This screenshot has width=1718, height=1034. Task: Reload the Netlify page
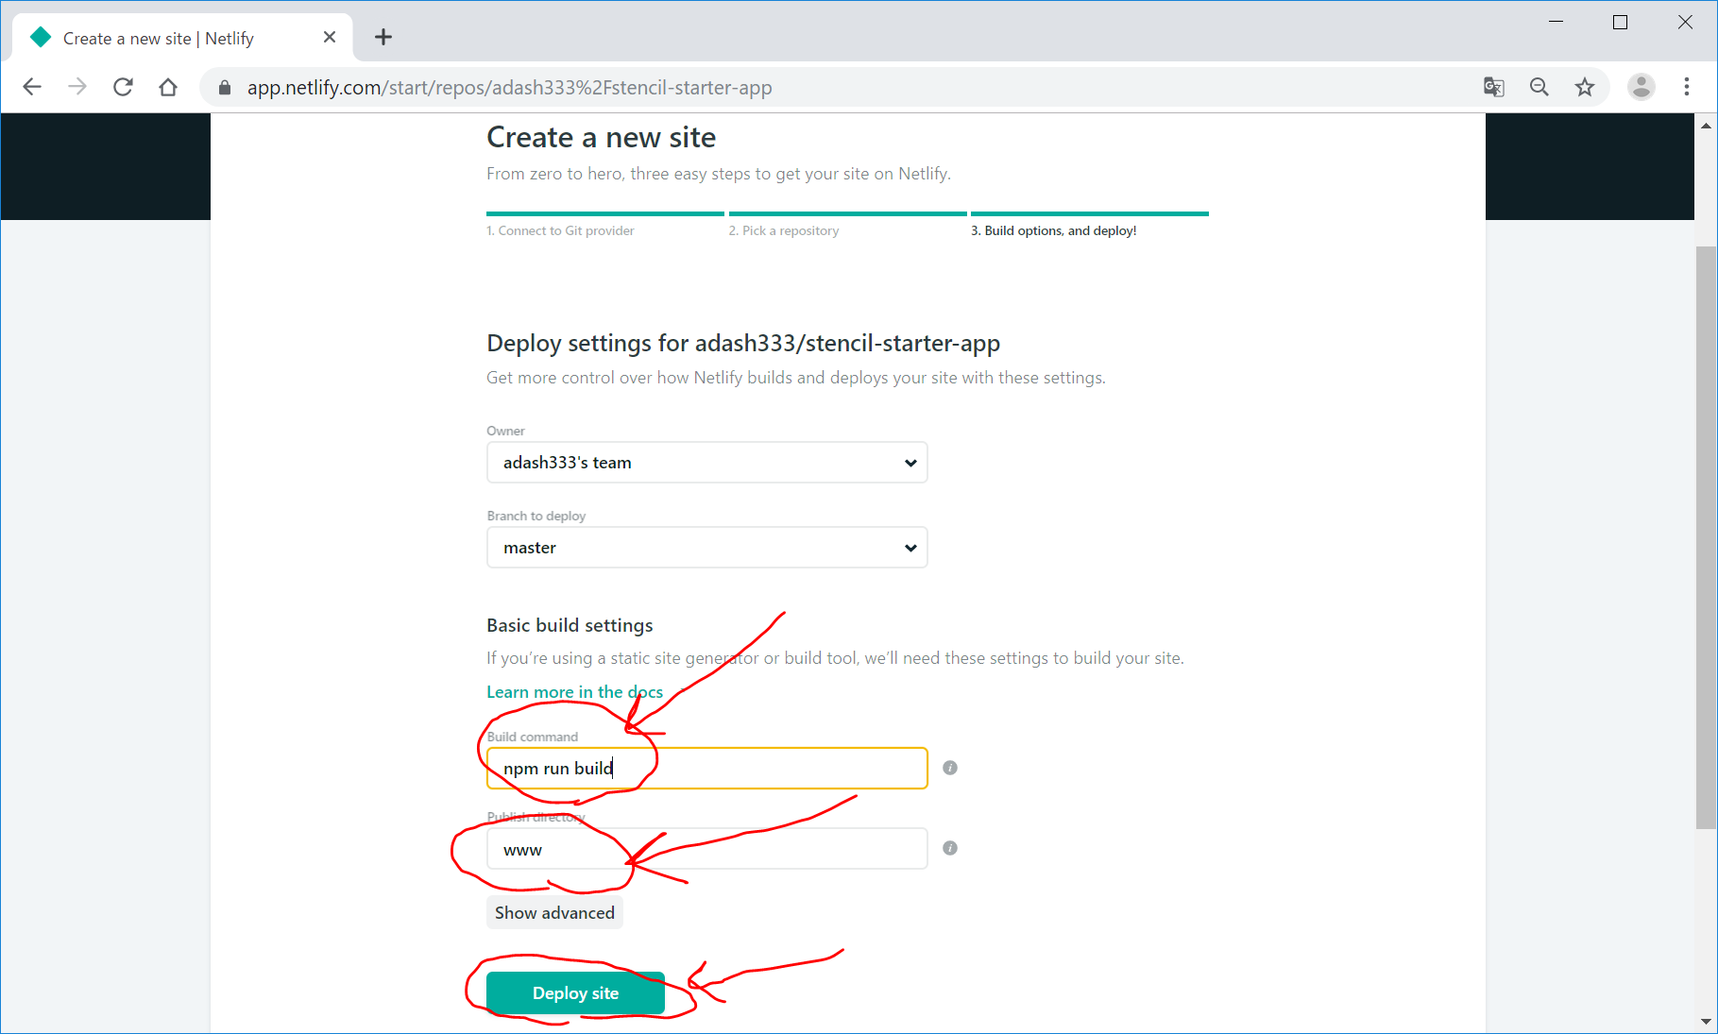[x=123, y=87]
